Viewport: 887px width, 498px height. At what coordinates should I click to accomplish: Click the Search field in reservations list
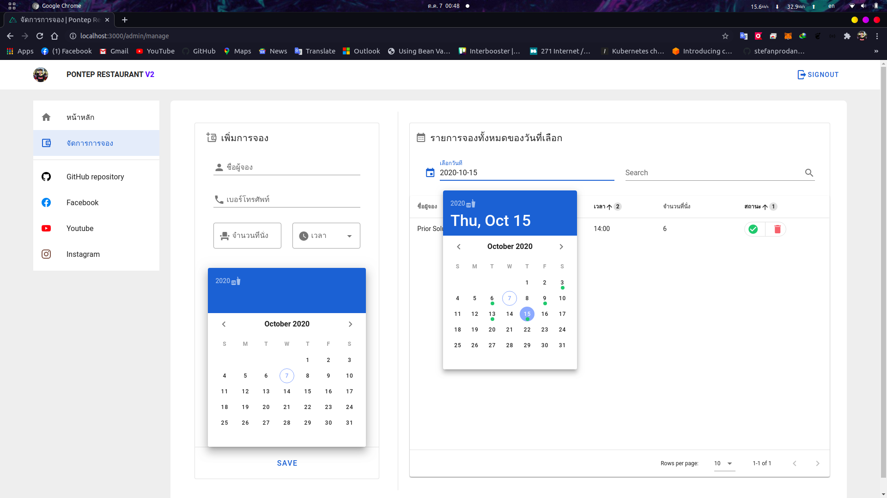click(714, 172)
